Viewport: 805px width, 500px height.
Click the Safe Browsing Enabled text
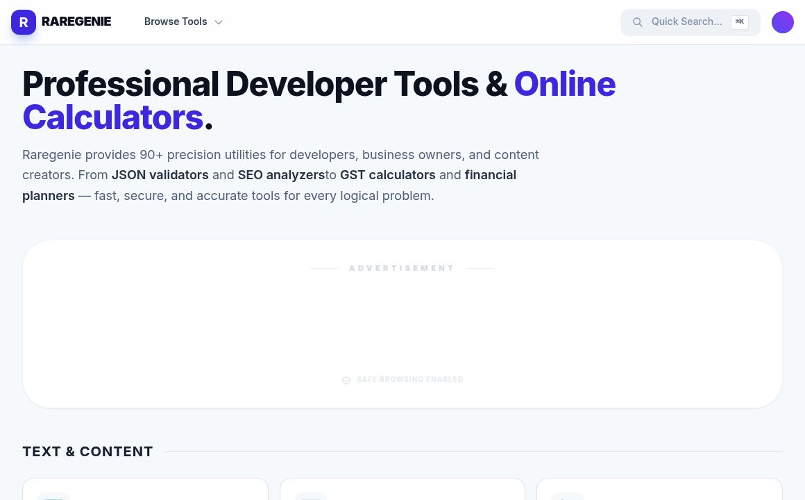[x=409, y=380]
